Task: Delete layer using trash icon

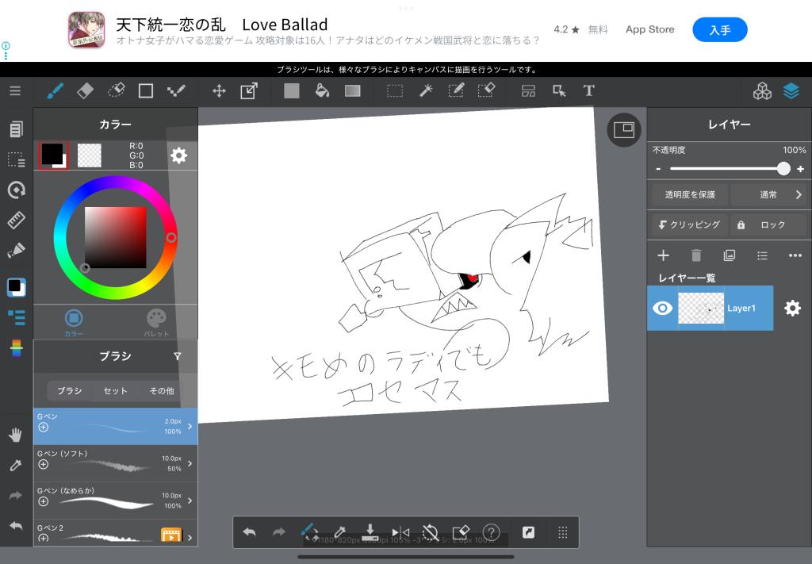Action: 696,255
